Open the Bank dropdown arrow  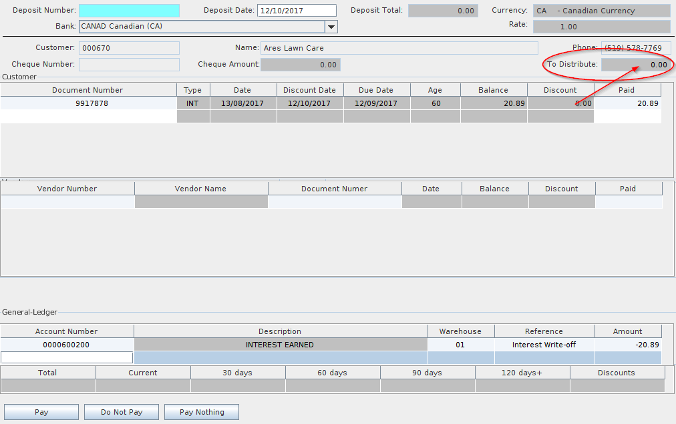pos(331,27)
